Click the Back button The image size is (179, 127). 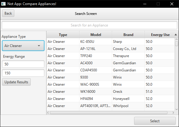click(x=8, y=13)
